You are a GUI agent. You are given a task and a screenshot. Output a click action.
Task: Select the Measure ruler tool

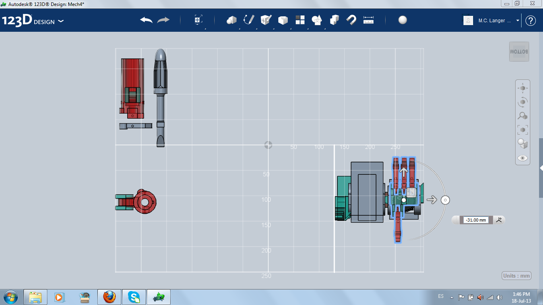coord(369,20)
